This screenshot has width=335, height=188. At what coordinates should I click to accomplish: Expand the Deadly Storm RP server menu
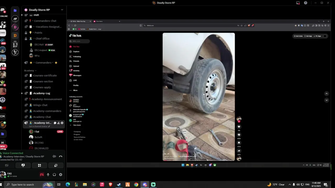[62, 10]
